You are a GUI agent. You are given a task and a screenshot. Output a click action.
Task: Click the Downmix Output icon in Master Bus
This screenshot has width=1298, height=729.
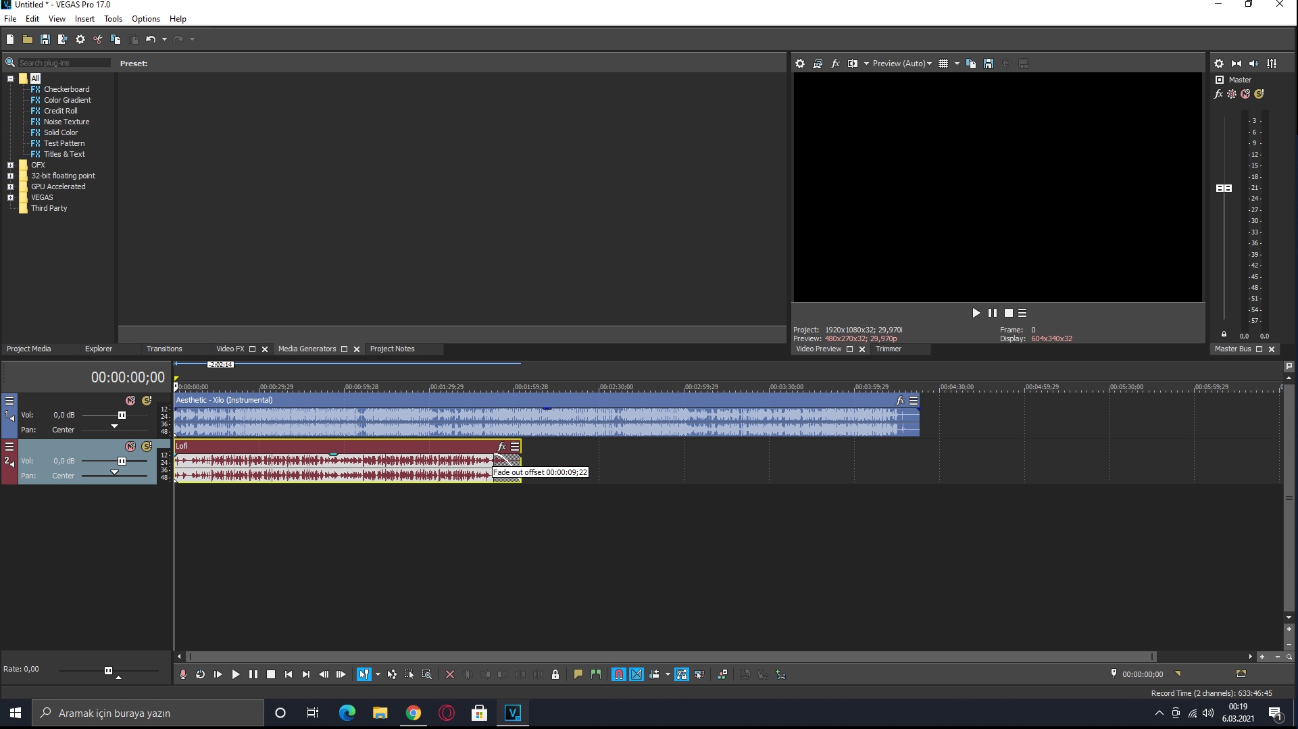pos(1237,64)
